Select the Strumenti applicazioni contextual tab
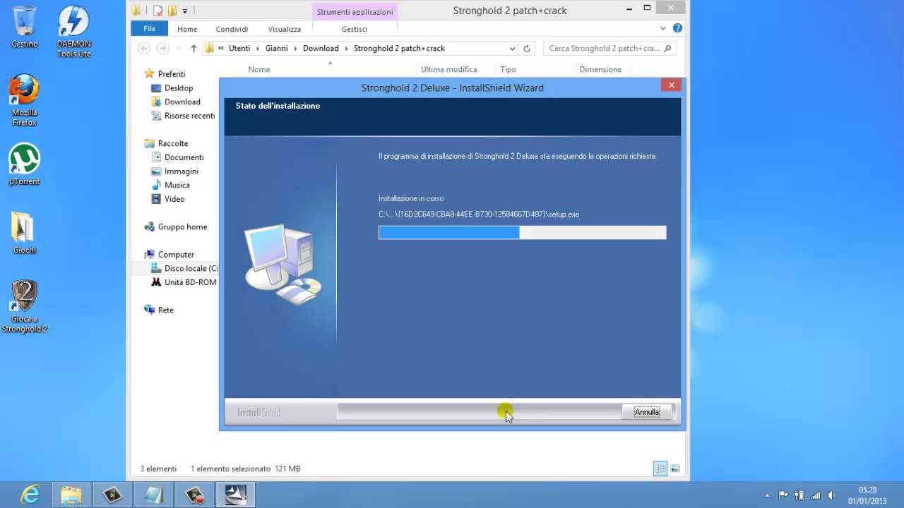 pos(355,12)
